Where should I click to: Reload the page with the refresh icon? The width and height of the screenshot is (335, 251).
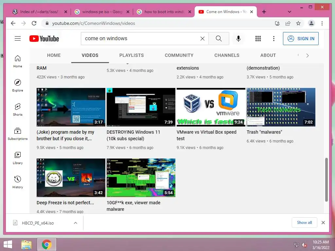[34, 23]
